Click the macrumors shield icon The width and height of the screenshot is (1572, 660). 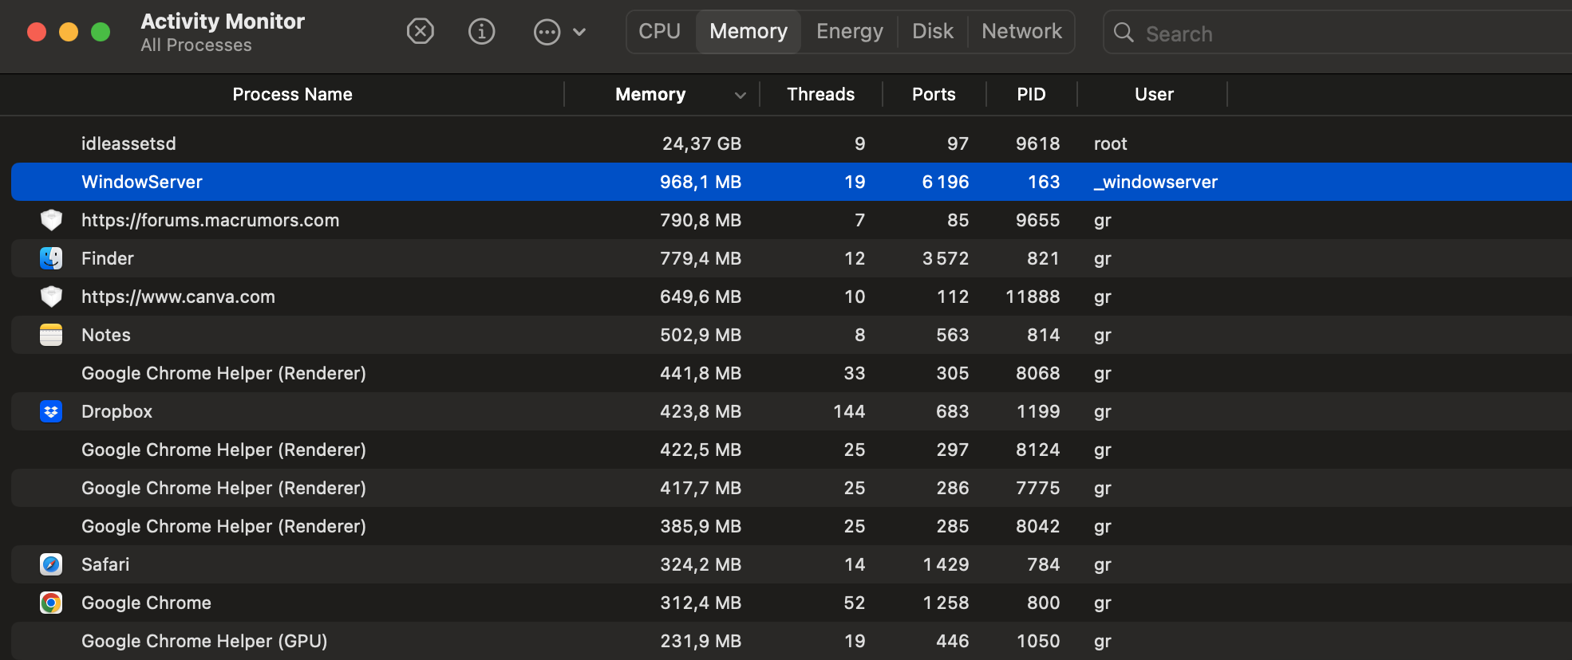(51, 220)
